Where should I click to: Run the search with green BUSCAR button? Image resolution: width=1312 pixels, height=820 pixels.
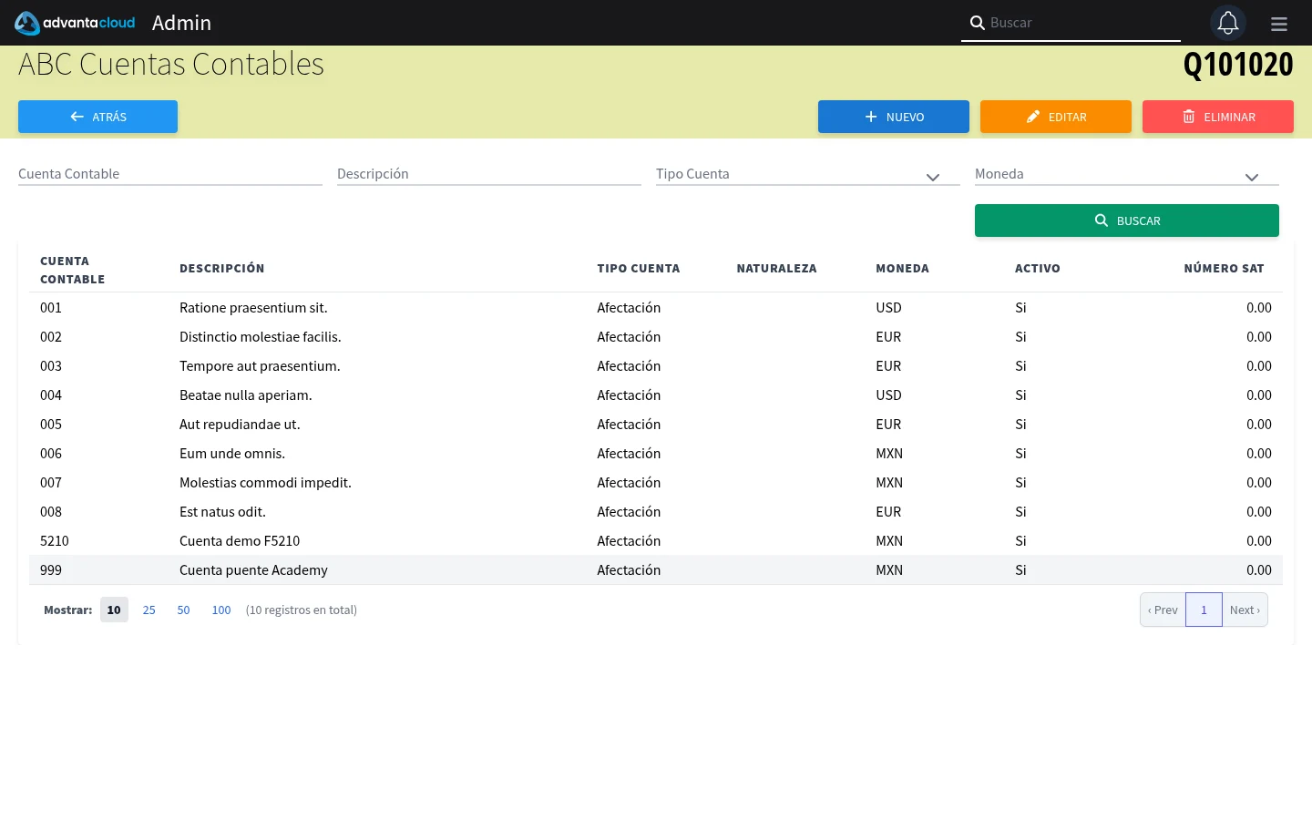coord(1127,220)
